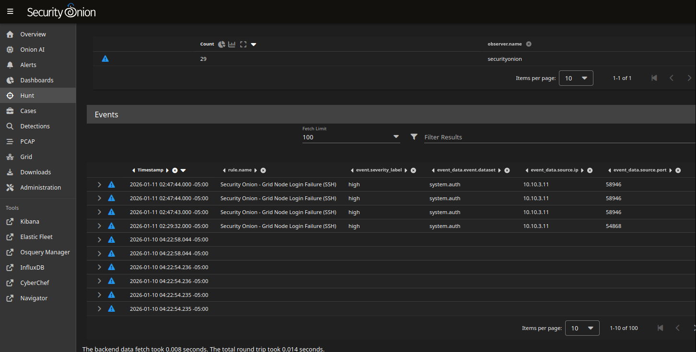
Task: Expand the first SSH login failure event
Action: (x=99, y=184)
